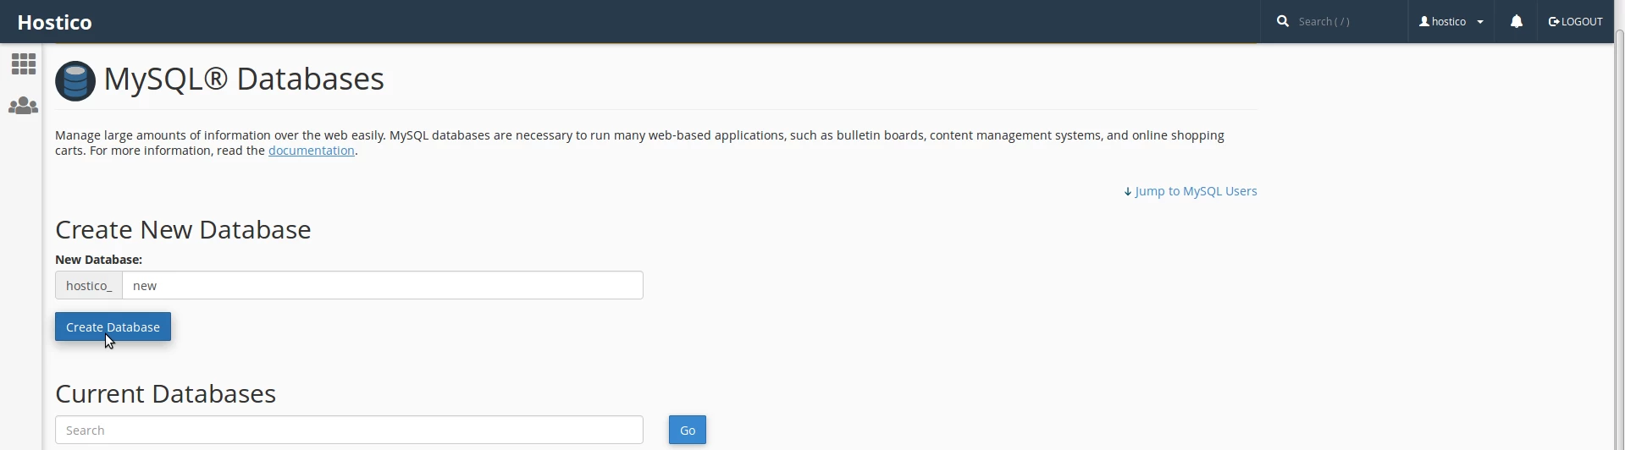The width and height of the screenshot is (1625, 450).
Task: Open the User Manager sidebar icon
Action: coord(24,106)
